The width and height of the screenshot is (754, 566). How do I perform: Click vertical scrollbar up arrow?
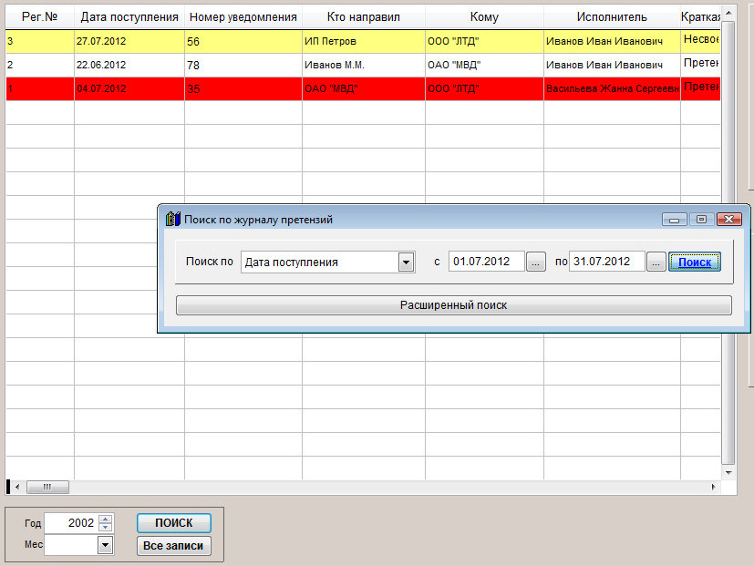click(728, 13)
